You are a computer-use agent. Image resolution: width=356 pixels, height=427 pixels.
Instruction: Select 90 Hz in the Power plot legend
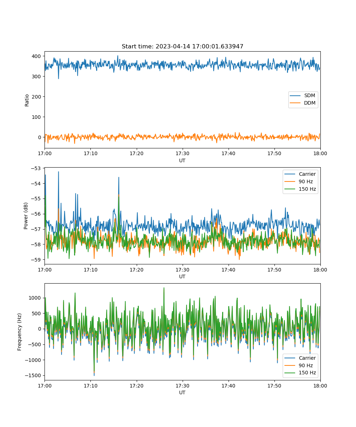point(306,181)
